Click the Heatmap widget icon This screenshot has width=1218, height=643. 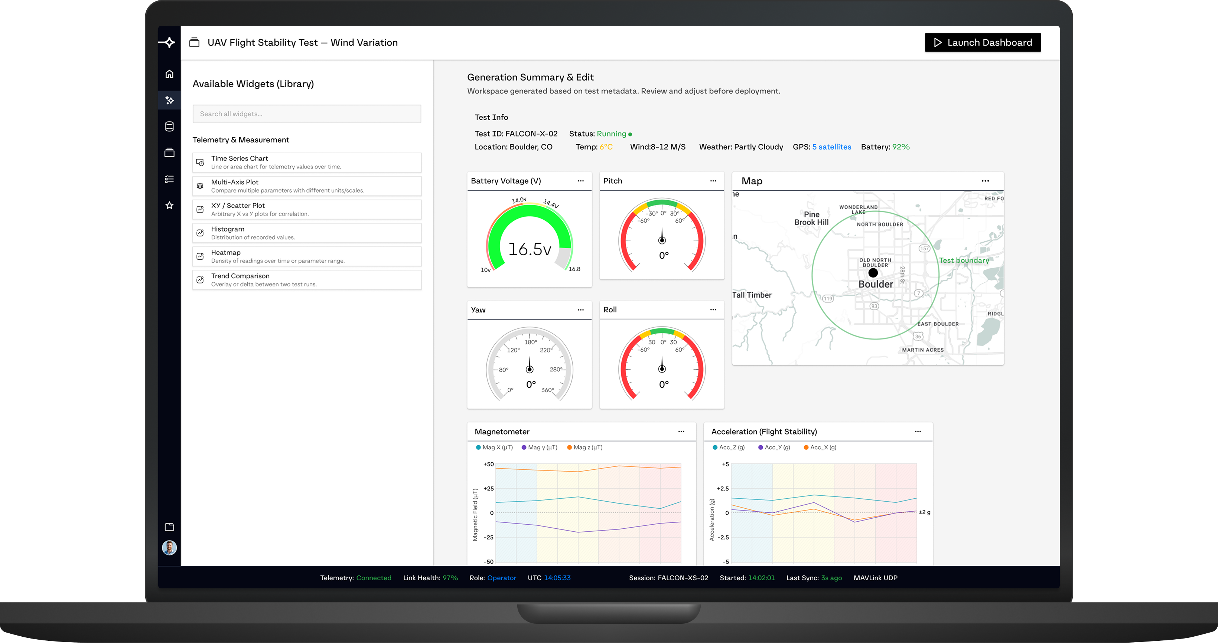coord(200,256)
